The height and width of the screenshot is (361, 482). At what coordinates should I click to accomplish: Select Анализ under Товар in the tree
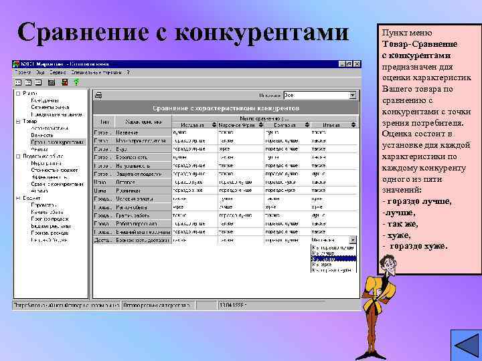(x=39, y=149)
